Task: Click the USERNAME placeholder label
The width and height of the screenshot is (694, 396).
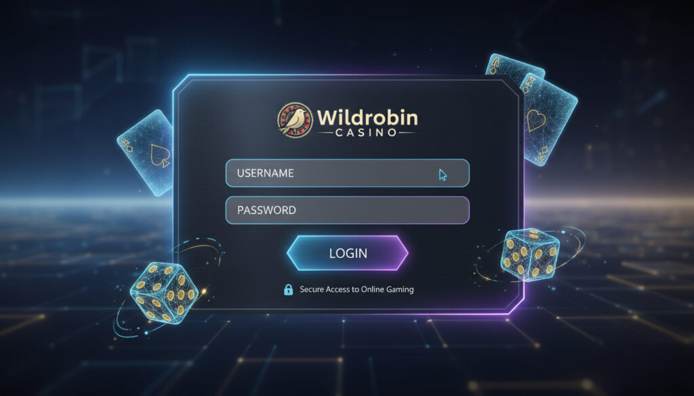Action: 265,173
